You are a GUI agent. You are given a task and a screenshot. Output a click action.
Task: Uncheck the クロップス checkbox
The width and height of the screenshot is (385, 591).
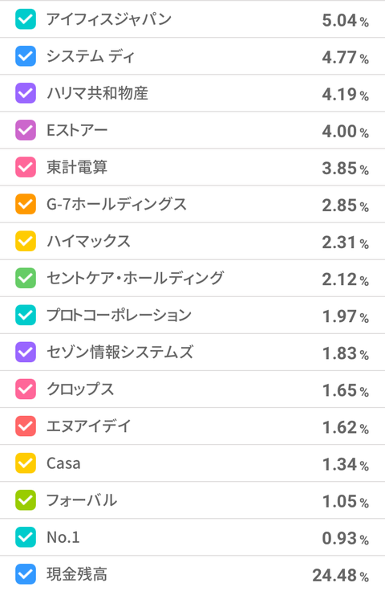point(26,389)
